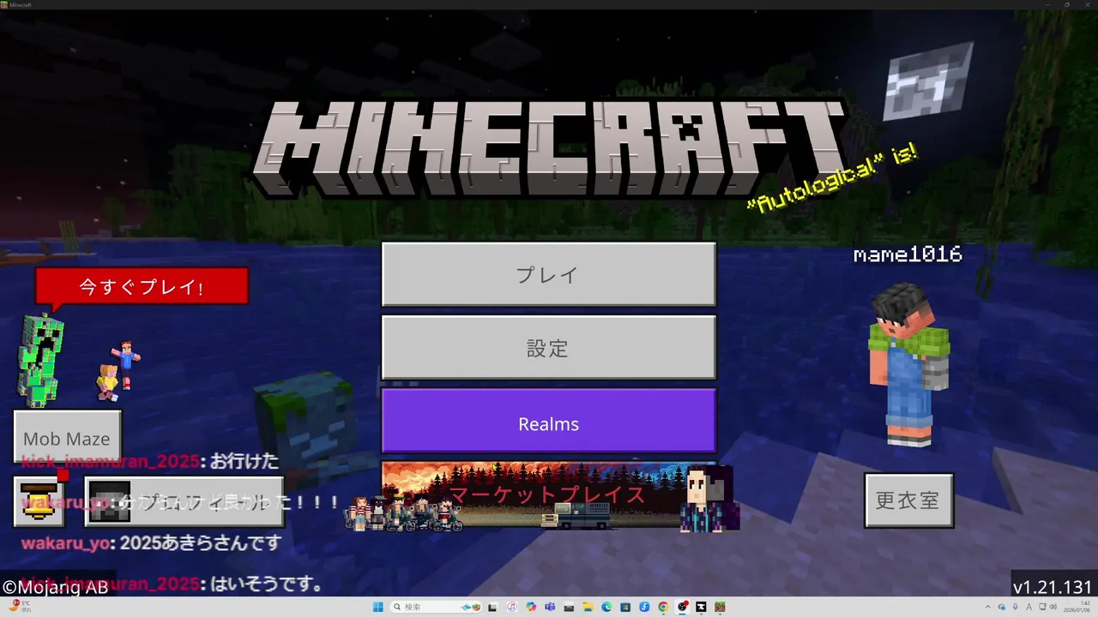
Task: Click the プレイ (Play) button
Action: click(548, 274)
